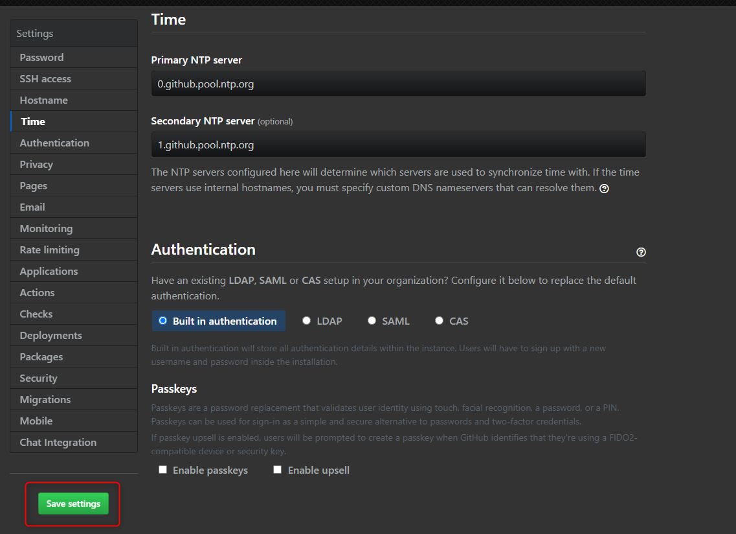The image size is (736, 534).
Task: Open the Monitoring settings section
Action: pyautogui.click(x=46, y=228)
